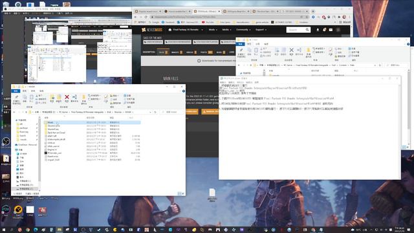Expand Community menu on Nexus Mods
This screenshot has height=233, width=414.
pyautogui.click(x=243, y=30)
